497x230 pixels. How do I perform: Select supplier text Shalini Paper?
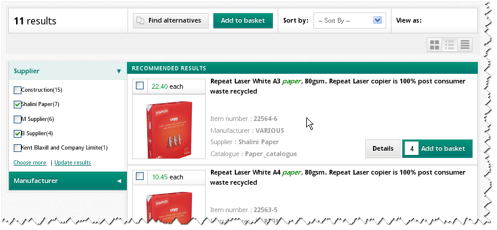tap(259, 142)
